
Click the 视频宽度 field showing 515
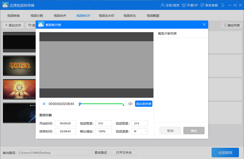coord(104,123)
